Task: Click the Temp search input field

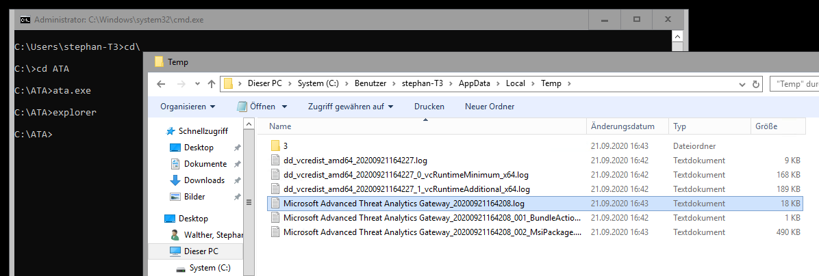Action: point(794,83)
